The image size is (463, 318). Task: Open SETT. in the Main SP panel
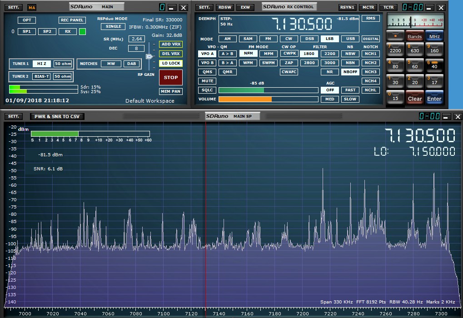(14, 116)
